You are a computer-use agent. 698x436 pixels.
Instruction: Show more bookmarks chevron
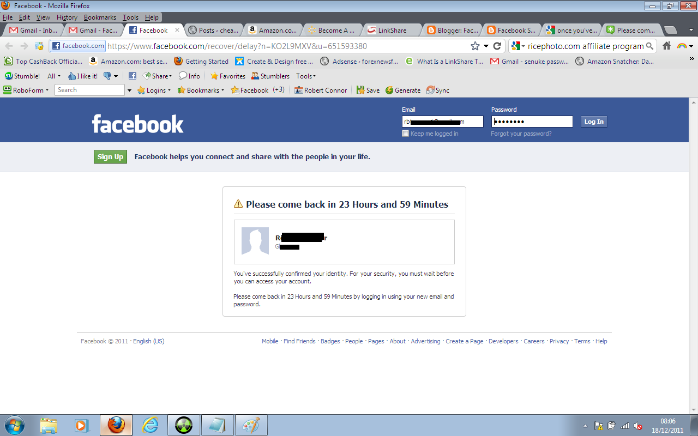point(692,58)
